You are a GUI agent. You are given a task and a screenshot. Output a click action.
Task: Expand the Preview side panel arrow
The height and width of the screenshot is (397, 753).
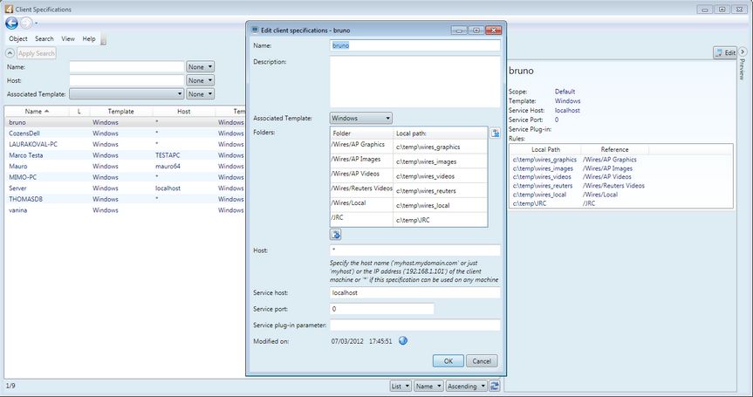(x=743, y=51)
